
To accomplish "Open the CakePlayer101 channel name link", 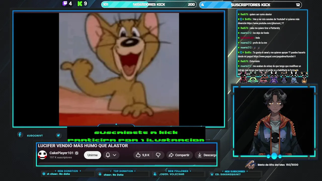I will click(61, 153).
